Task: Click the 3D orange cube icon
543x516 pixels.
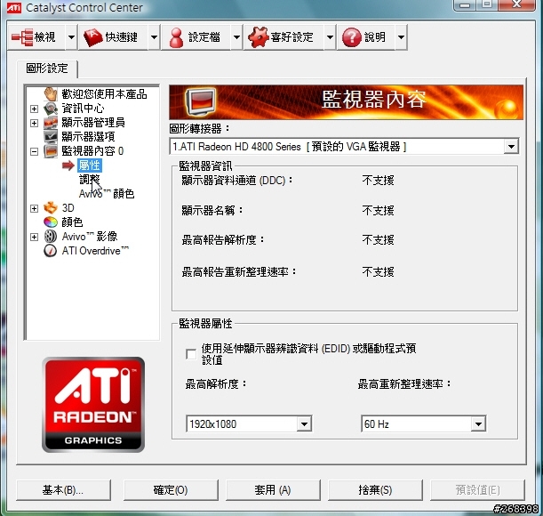Action: (51, 207)
